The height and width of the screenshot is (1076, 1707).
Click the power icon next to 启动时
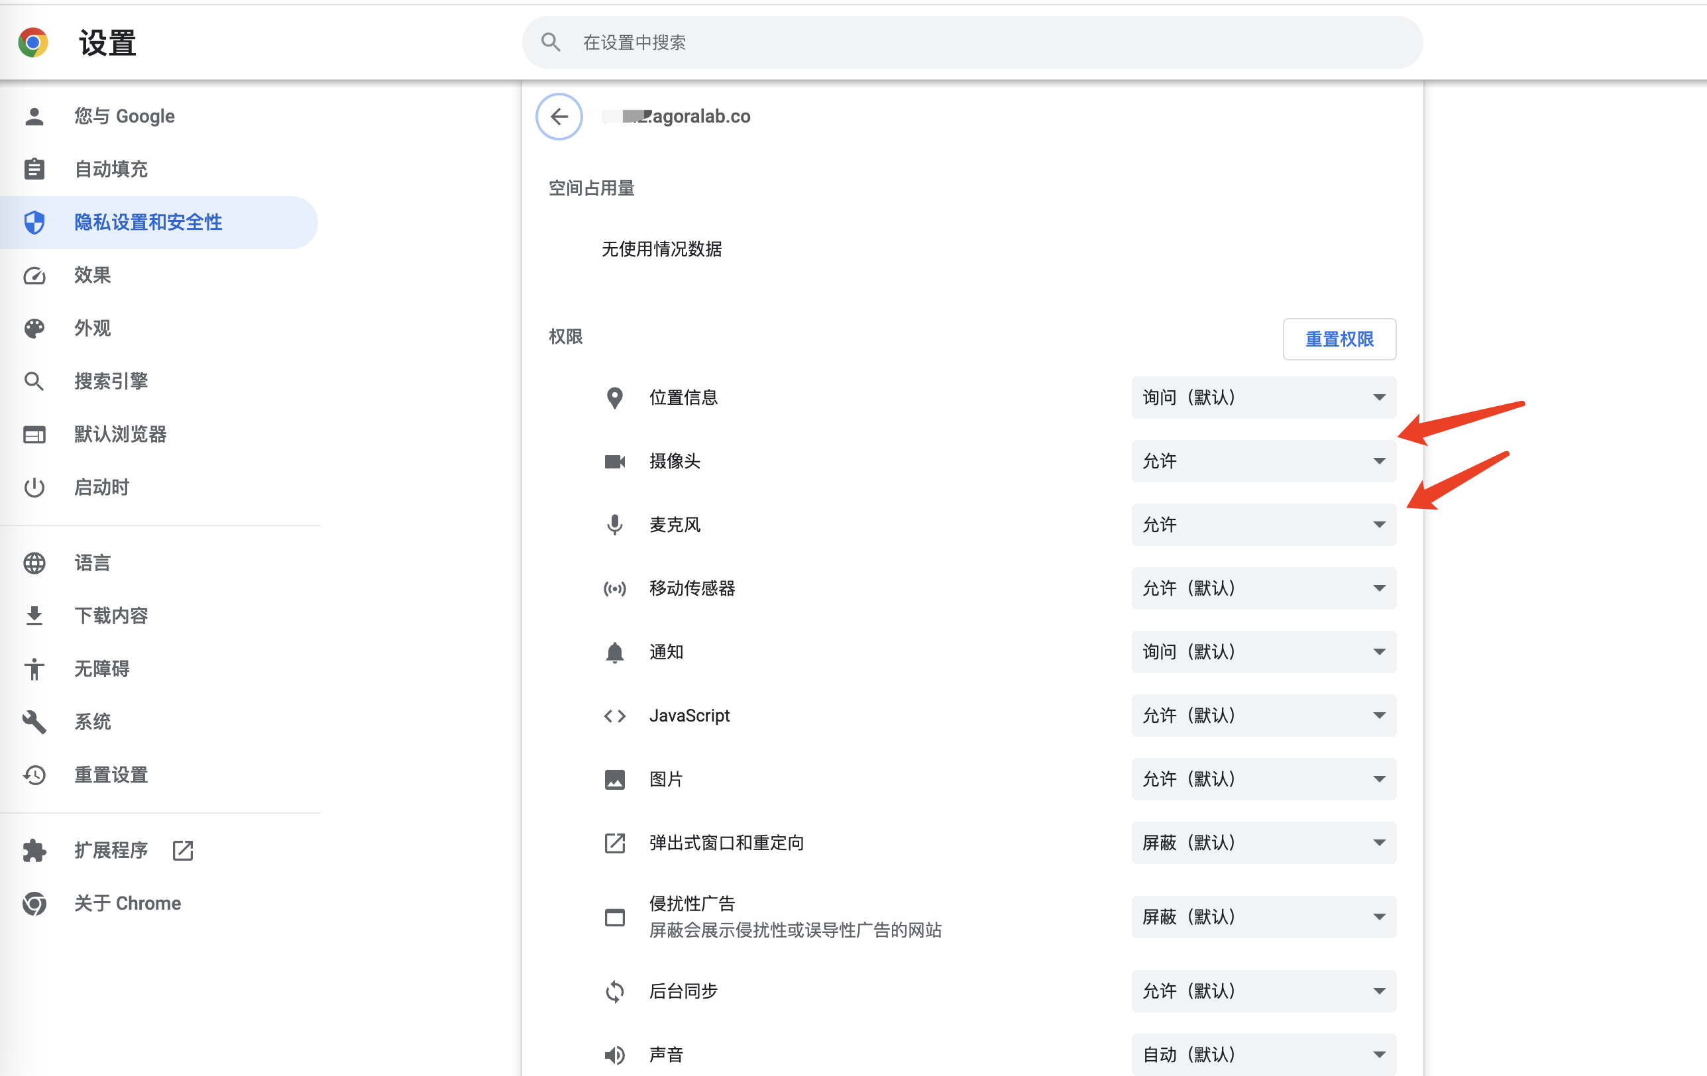pos(34,488)
